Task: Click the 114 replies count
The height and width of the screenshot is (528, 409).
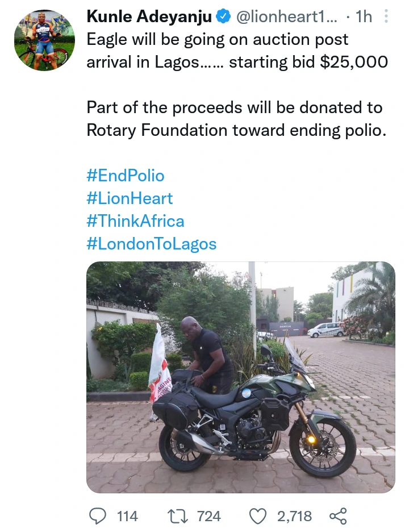Action: [x=127, y=516]
